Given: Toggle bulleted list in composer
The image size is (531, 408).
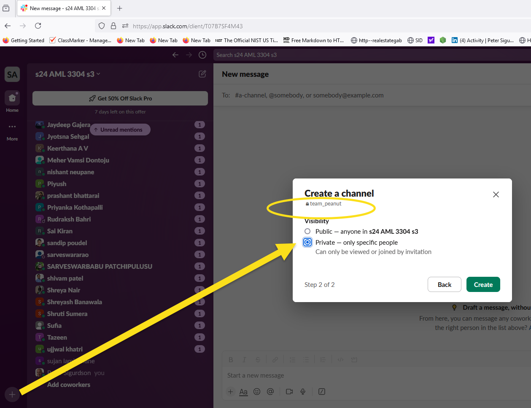Looking at the screenshot, I should click(306, 359).
